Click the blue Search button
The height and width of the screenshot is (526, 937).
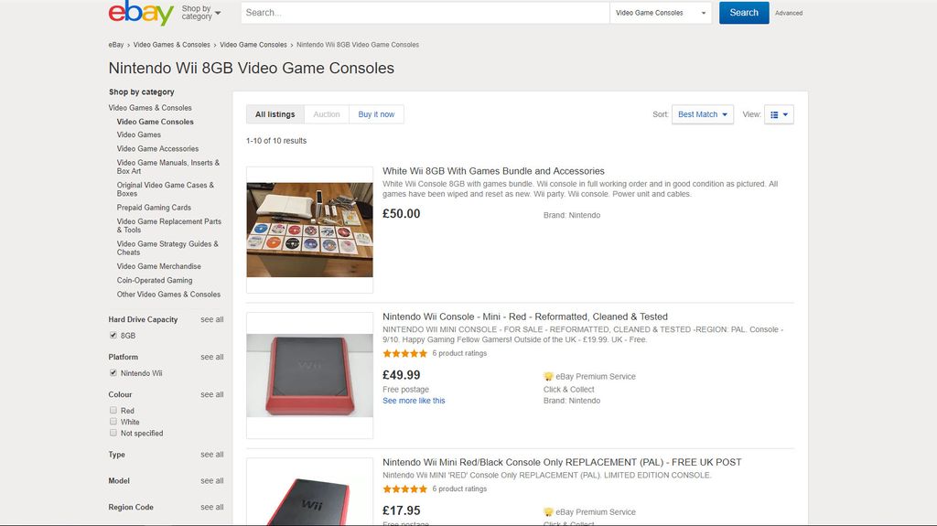744,13
